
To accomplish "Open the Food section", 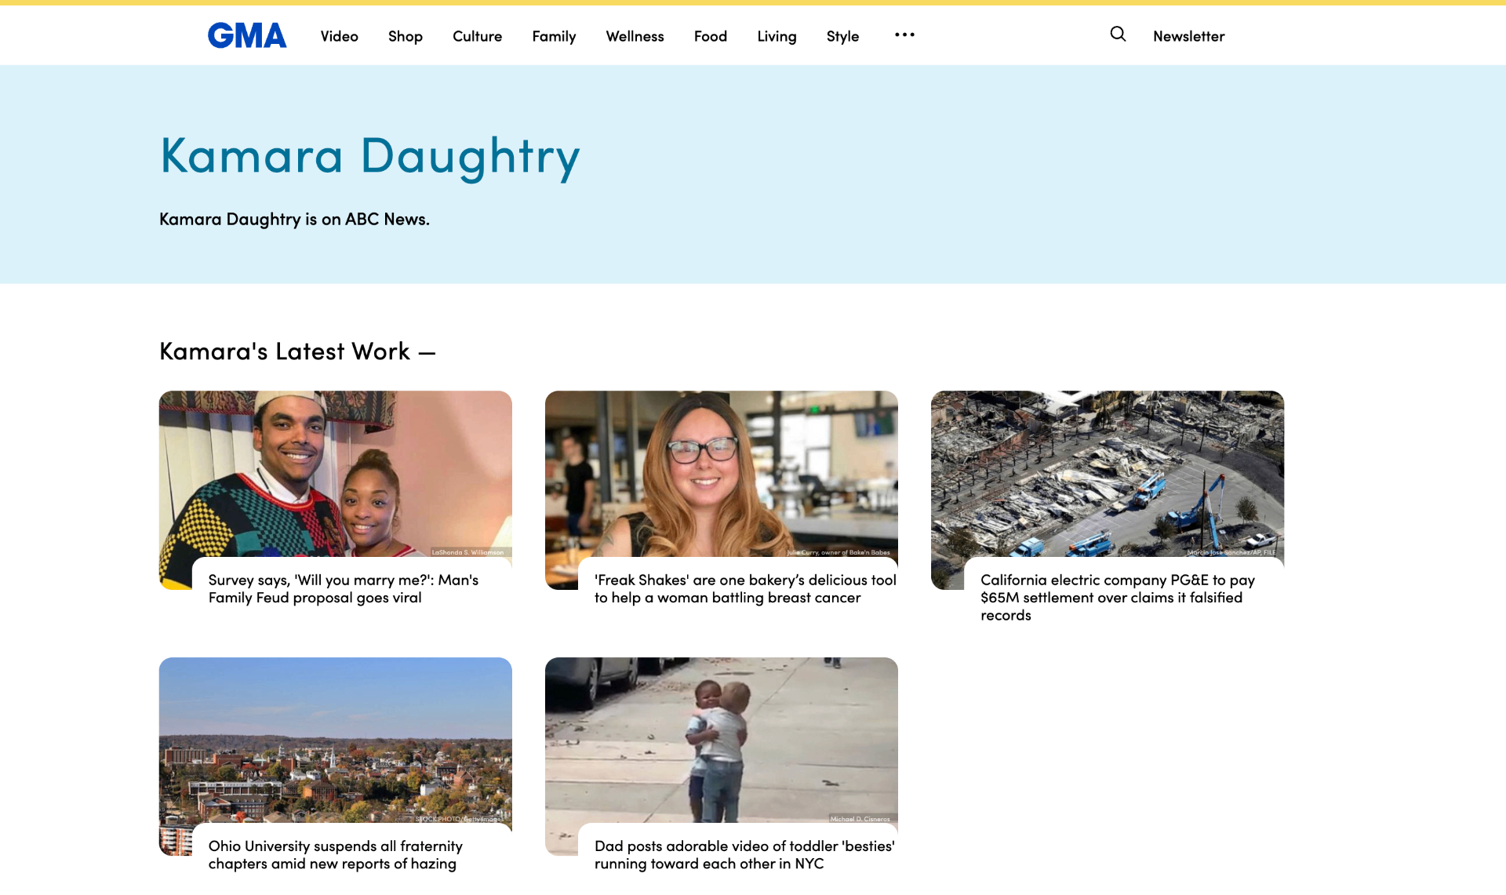I will [x=711, y=36].
